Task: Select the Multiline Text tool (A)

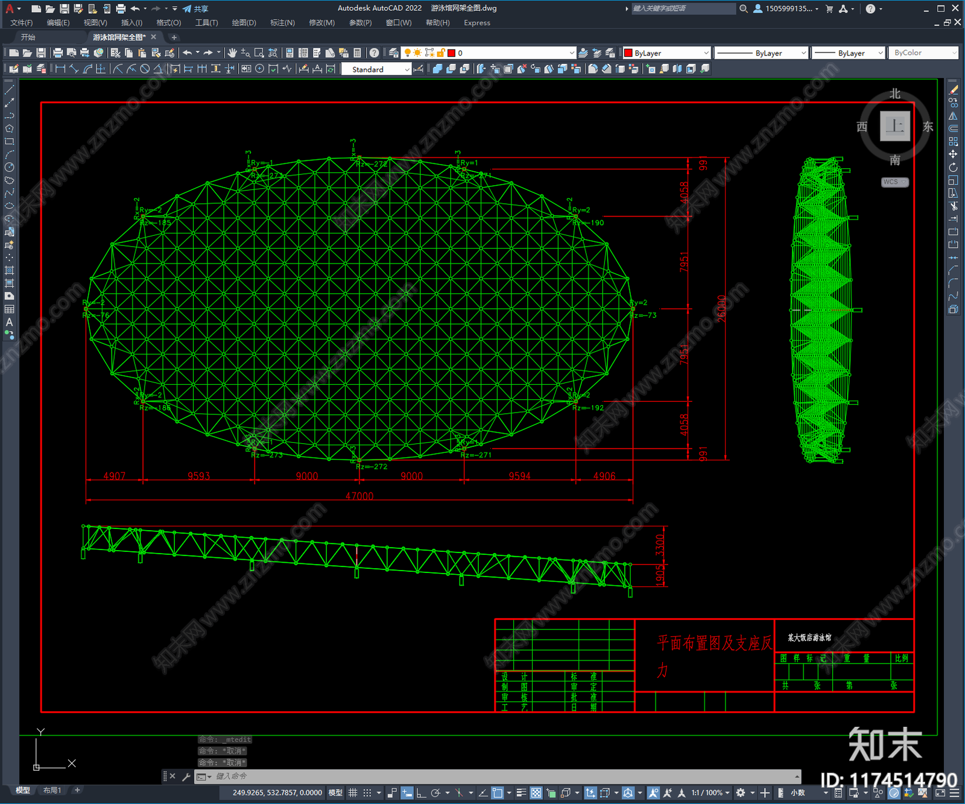Action: (x=9, y=322)
